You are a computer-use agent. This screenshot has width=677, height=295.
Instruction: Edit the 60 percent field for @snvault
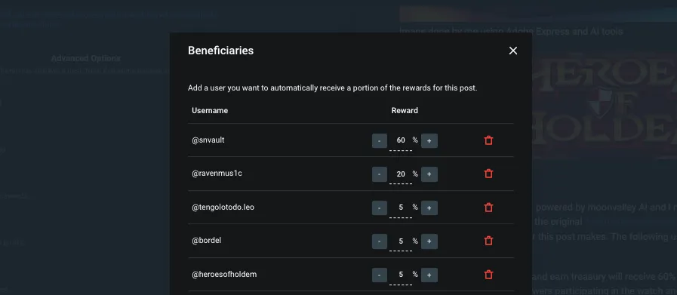coord(401,141)
